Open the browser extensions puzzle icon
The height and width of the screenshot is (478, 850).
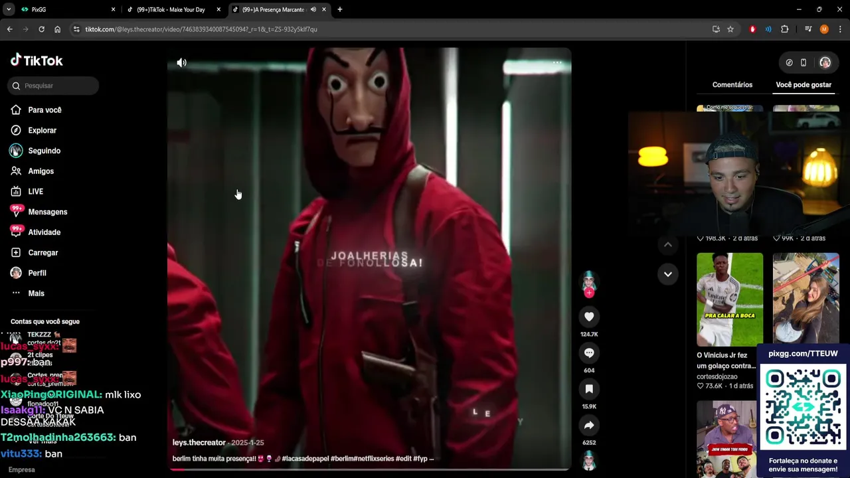[785, 29]
